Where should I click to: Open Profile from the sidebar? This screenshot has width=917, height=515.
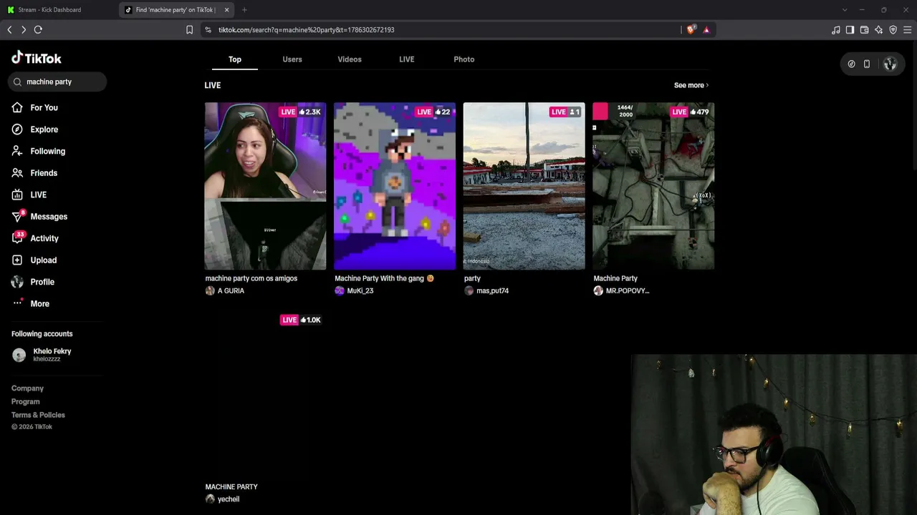pos(42,282)
